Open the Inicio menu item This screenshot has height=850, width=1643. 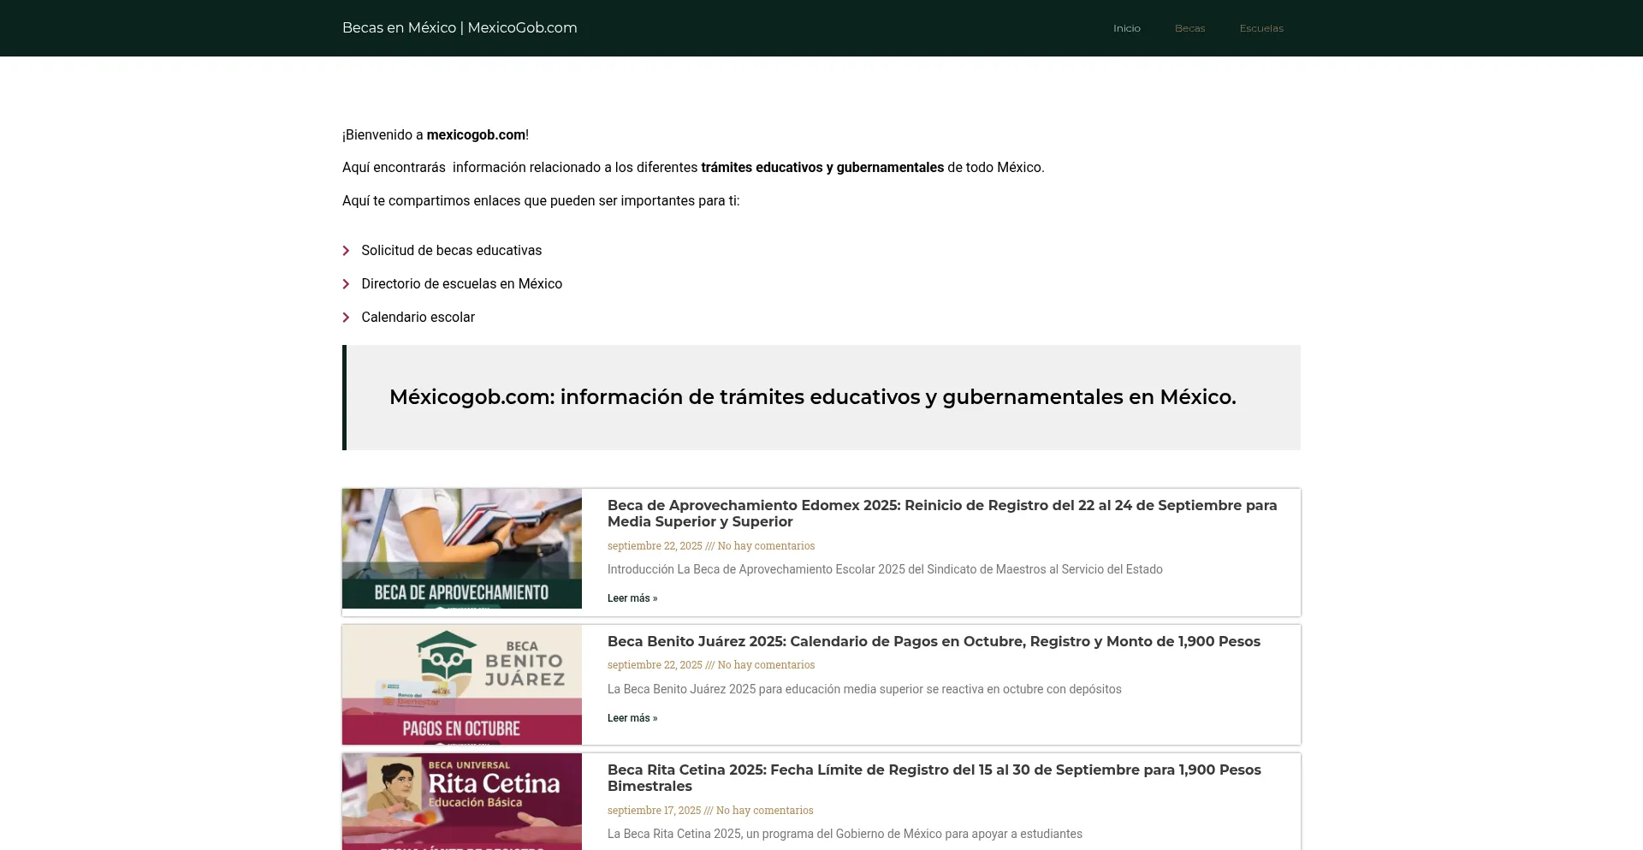1127,27
